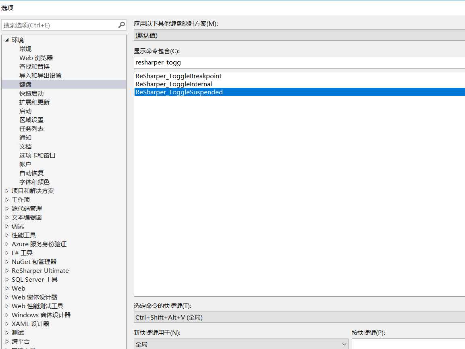Select ReSharper_ToggleBreakpoint command

pos(299,76)
